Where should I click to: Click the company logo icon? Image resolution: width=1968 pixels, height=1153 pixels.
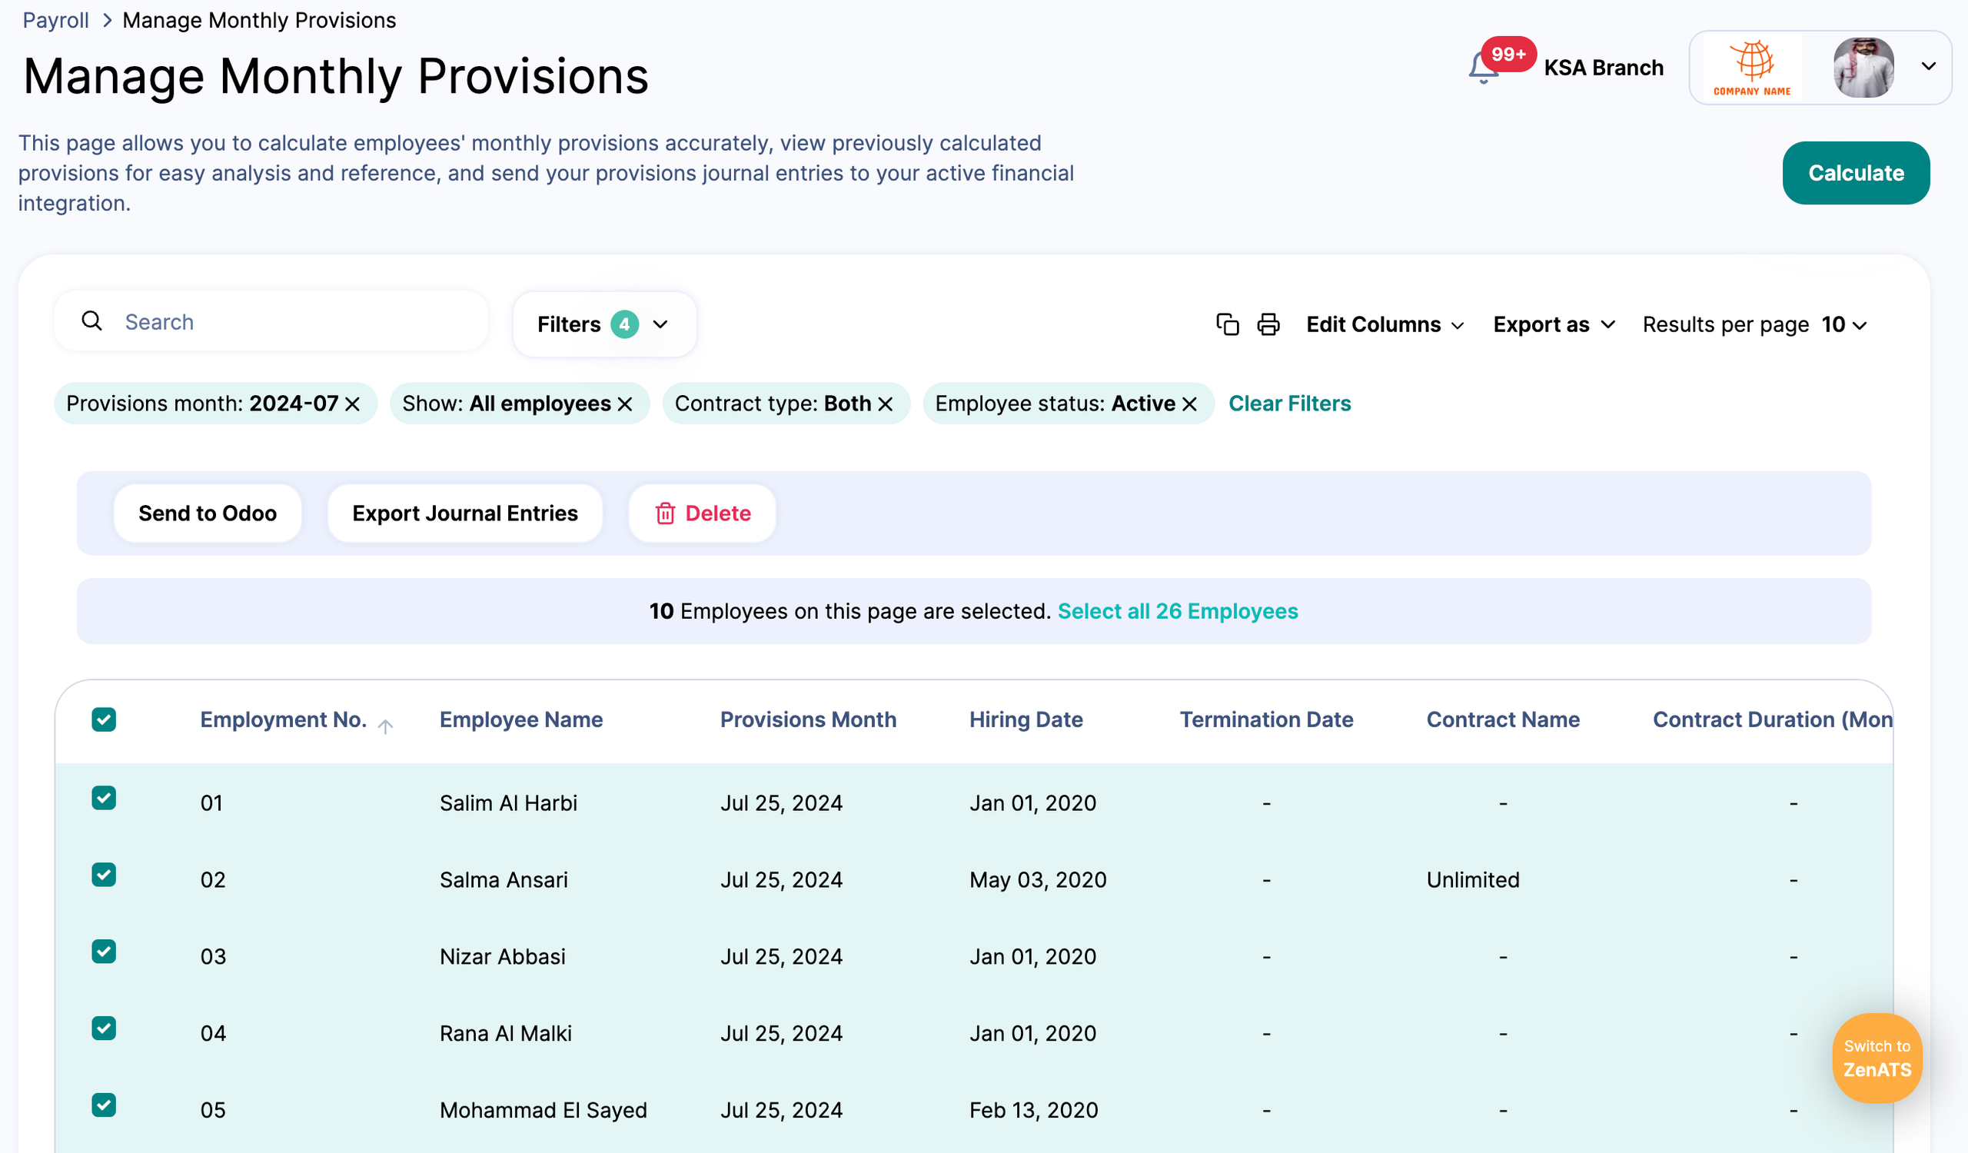coord(1753,67)
